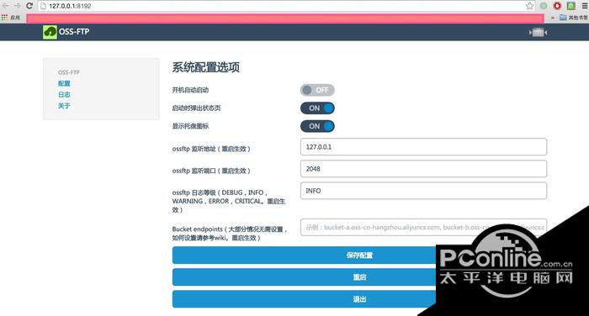Open the 关于 sidebar link
Screen dimensions: 589x316
64,106
